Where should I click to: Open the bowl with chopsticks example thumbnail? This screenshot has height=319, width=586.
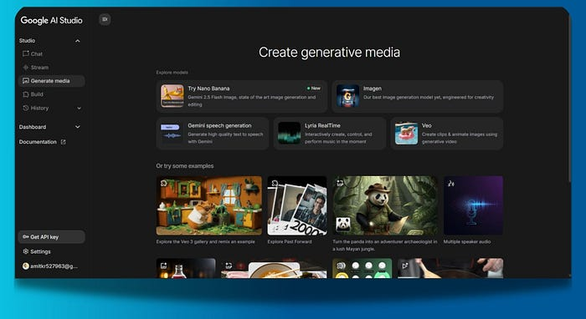274,268
